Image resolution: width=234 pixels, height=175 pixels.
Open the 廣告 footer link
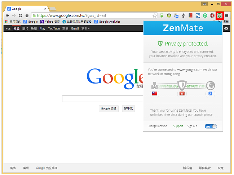coord(13,168)
